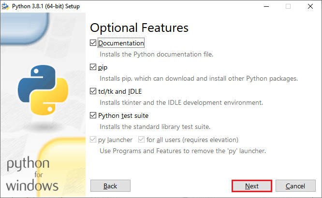Toggle for all users (requires elevation) checkbox
The width and height of the screenshot is (322, 198).
[x=142, y=140]
